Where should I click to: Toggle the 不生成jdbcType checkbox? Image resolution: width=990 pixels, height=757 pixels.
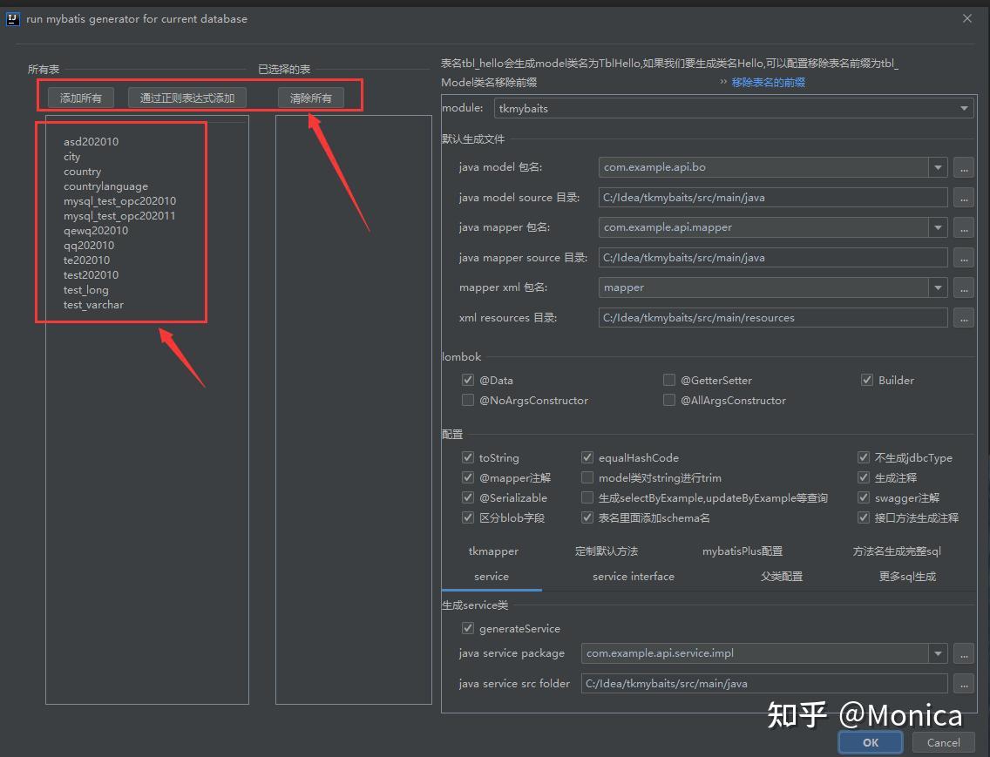click(x=863, y=457)
